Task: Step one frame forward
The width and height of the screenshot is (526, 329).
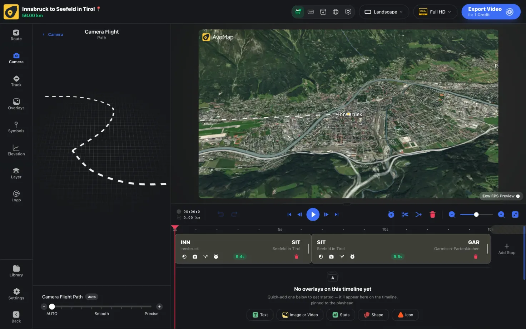Action: (326, 215)
